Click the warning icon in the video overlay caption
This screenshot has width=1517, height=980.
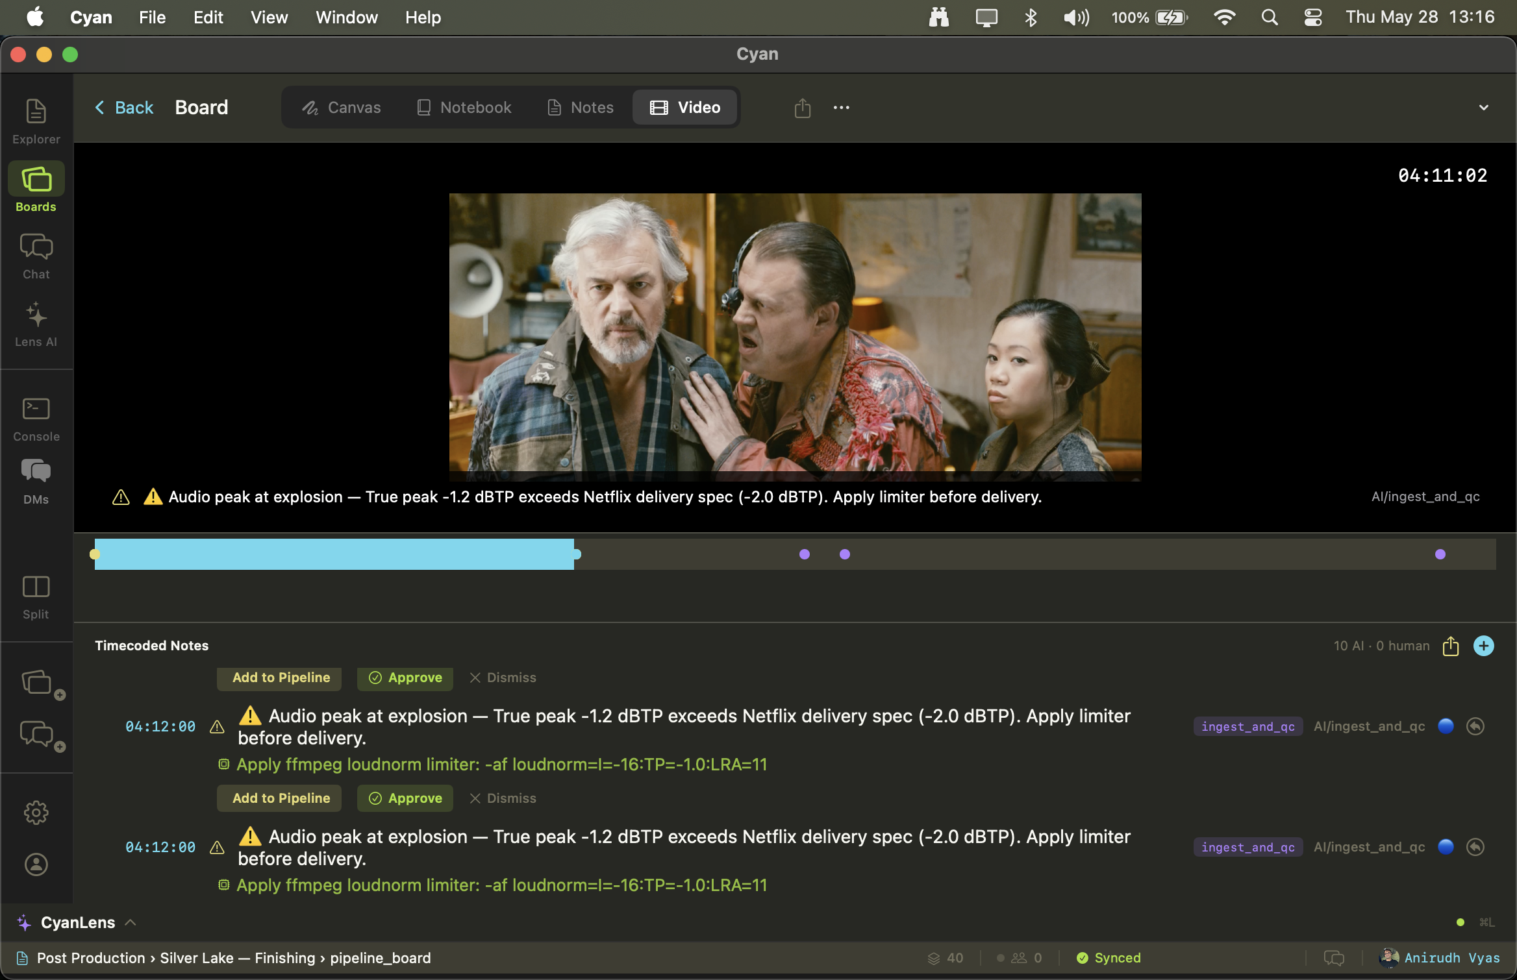pyautogui.click(x=121, y=497)
